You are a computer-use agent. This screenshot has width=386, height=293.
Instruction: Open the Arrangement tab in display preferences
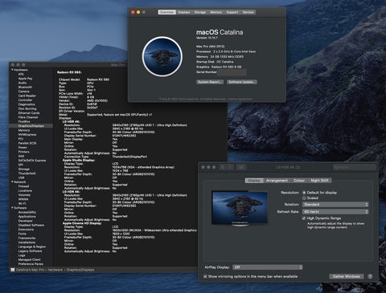coord(277,181)
